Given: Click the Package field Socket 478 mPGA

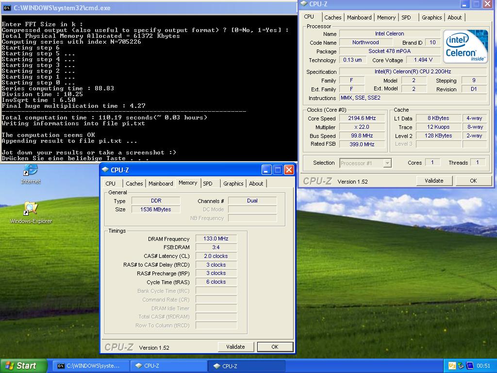Looking at the screenshot, I should (390, 51).
